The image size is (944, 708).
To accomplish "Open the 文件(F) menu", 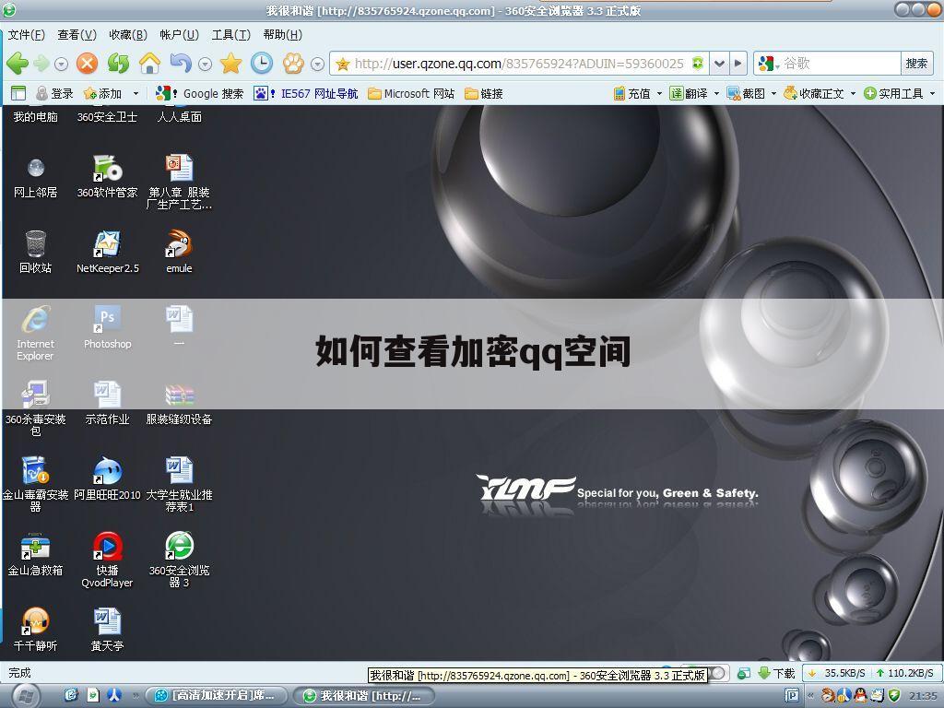I will [27, 35].
